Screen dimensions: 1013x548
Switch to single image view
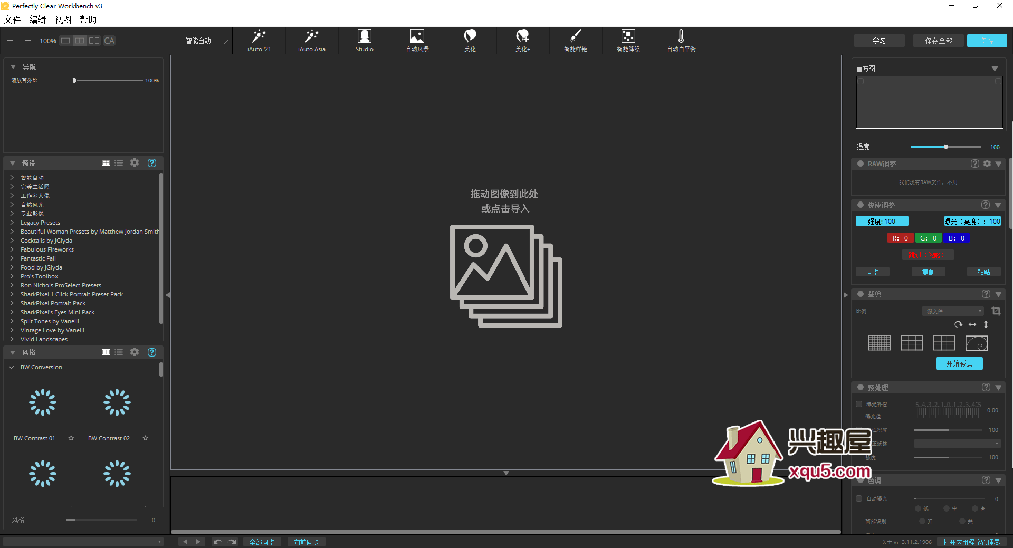pos(65,41)
